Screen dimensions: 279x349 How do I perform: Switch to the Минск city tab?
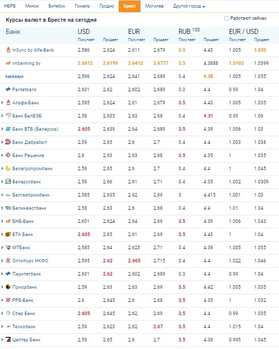(x=32, y=6)
